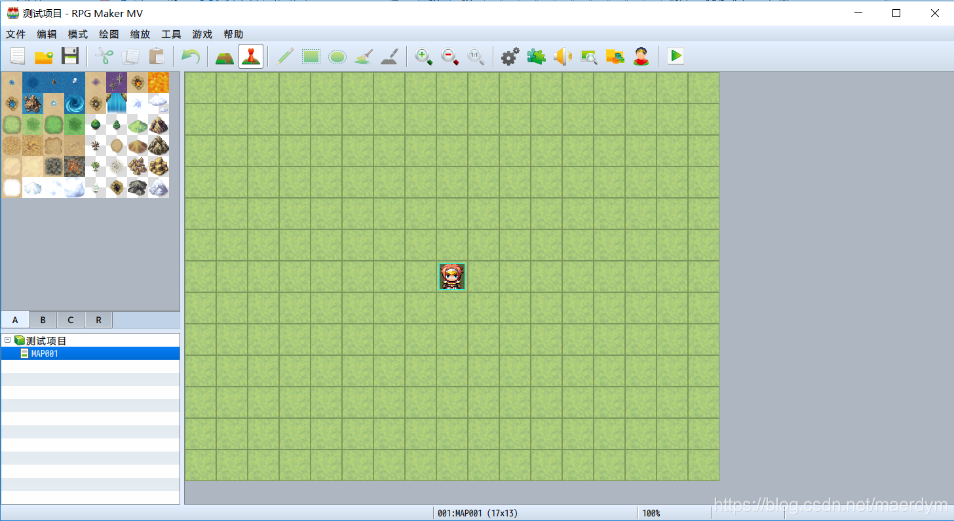Select the Ellipse drawing tool
Viewport: 954px width, 521px height.
pos(337,56)
